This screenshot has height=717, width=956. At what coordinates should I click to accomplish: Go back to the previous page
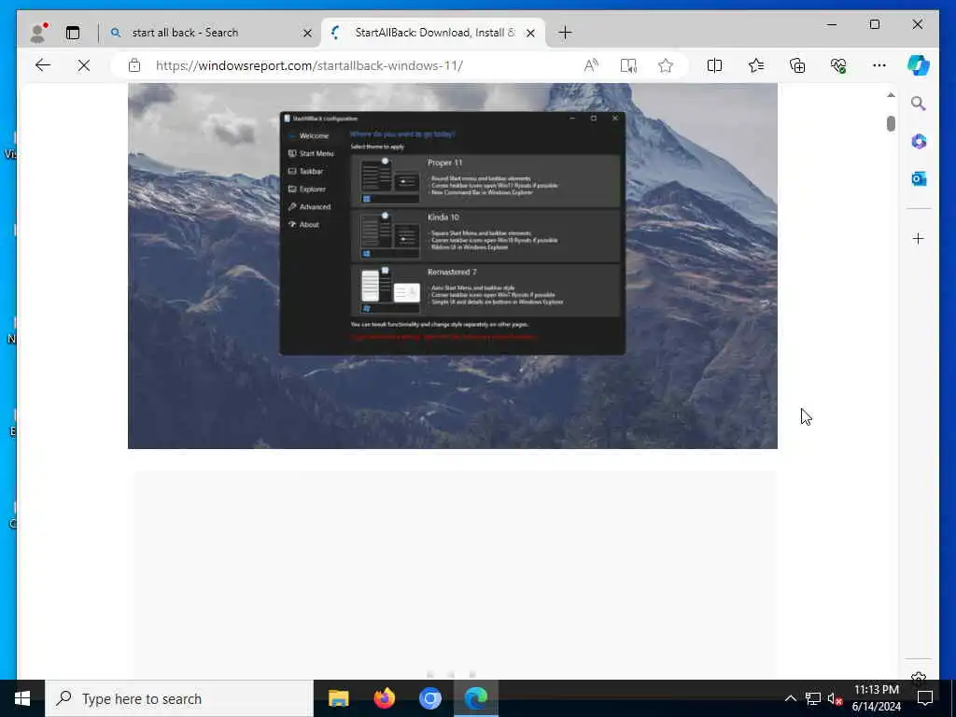point(43,65)
